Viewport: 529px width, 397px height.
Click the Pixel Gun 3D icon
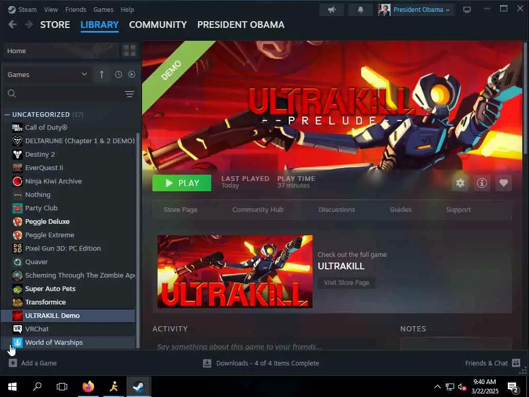18,248
